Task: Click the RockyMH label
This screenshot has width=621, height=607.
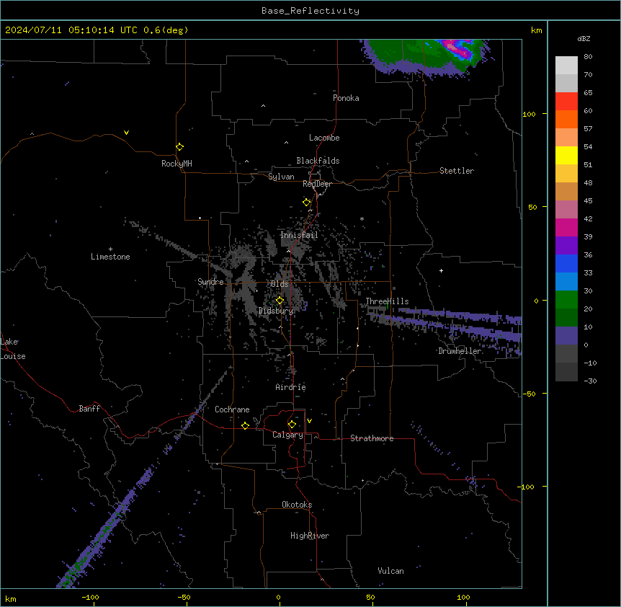Action: click(177, 164)
